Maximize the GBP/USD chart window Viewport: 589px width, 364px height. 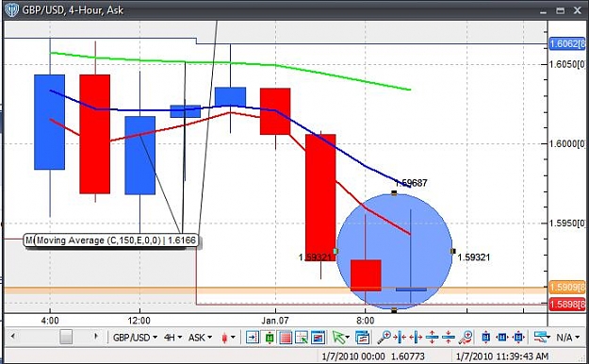click(x=561, y=10)
